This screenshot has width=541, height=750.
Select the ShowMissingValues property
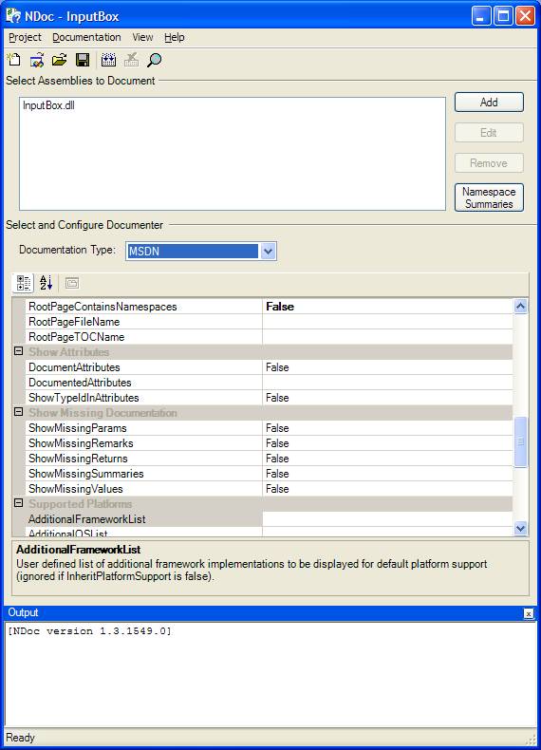143,489
